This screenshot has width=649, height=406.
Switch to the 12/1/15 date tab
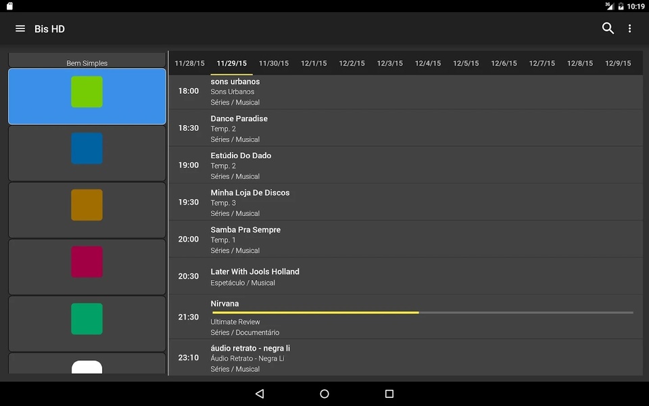tap(314, 64)
